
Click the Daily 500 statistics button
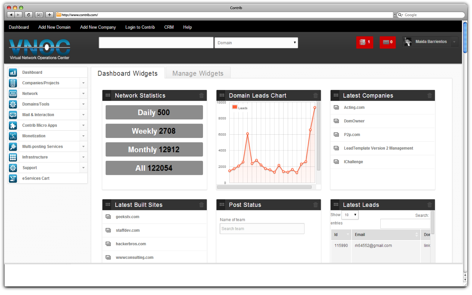tap(154, 112)
